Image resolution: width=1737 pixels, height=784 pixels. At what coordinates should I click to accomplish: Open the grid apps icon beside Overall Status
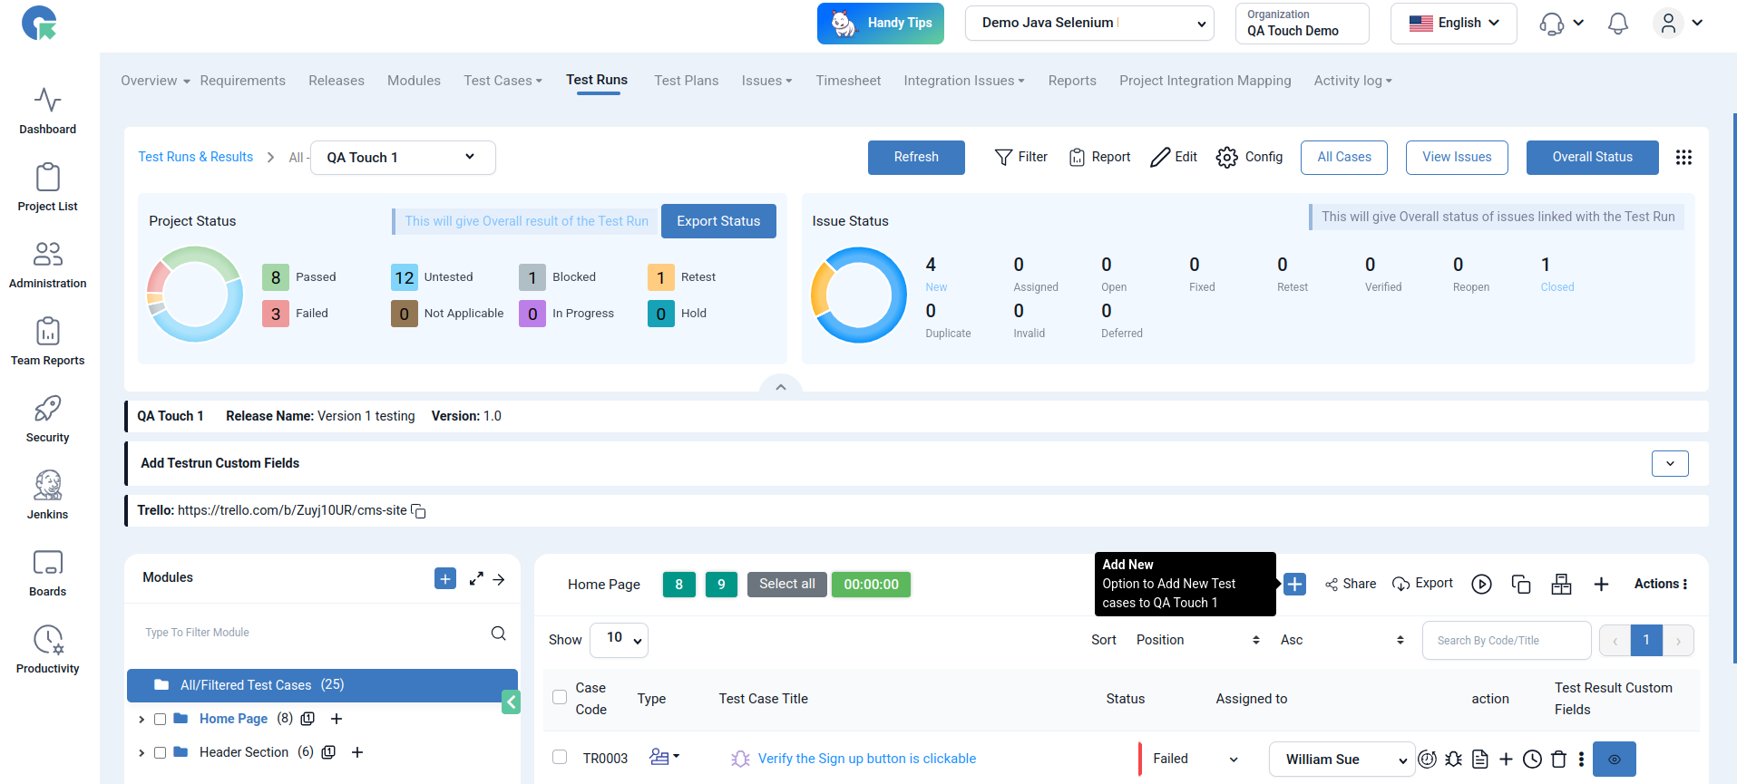[x=1683, y=158]
